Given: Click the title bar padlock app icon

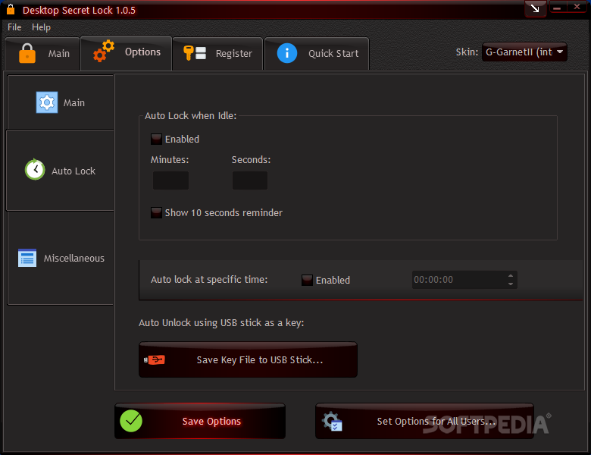Looking at the screenshot, I should pyautogui.click(x=11, y=9).
